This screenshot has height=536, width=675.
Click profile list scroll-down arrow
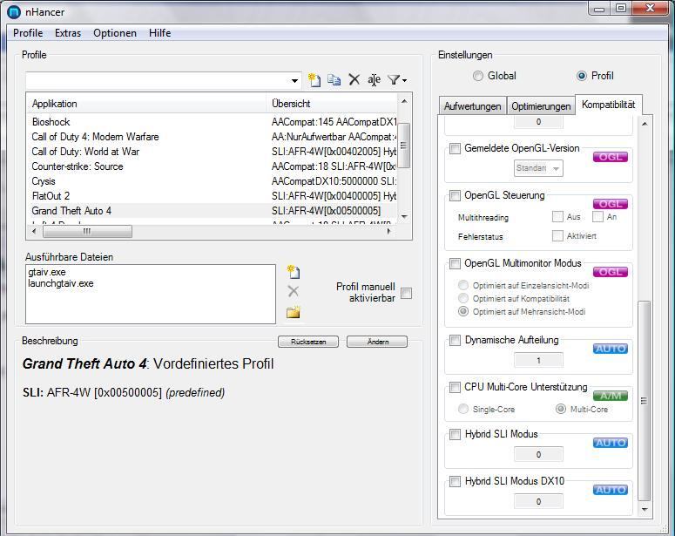coord(404,216)
